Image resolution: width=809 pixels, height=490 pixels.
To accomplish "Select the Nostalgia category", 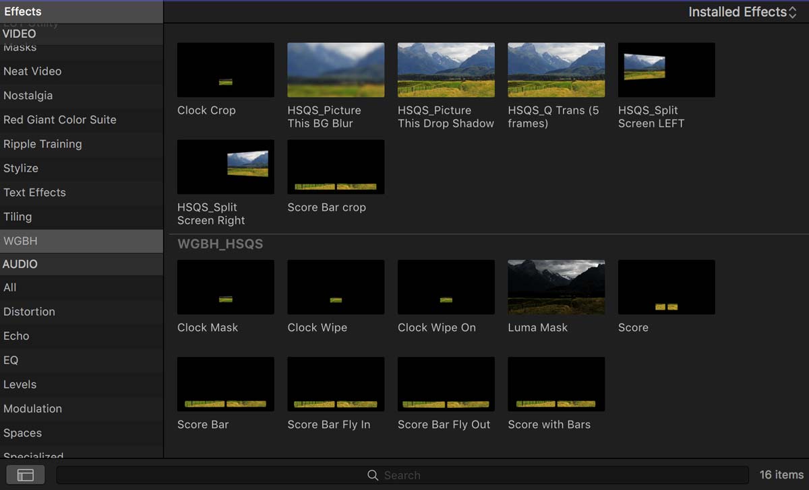I will click(x=82, y=96).
